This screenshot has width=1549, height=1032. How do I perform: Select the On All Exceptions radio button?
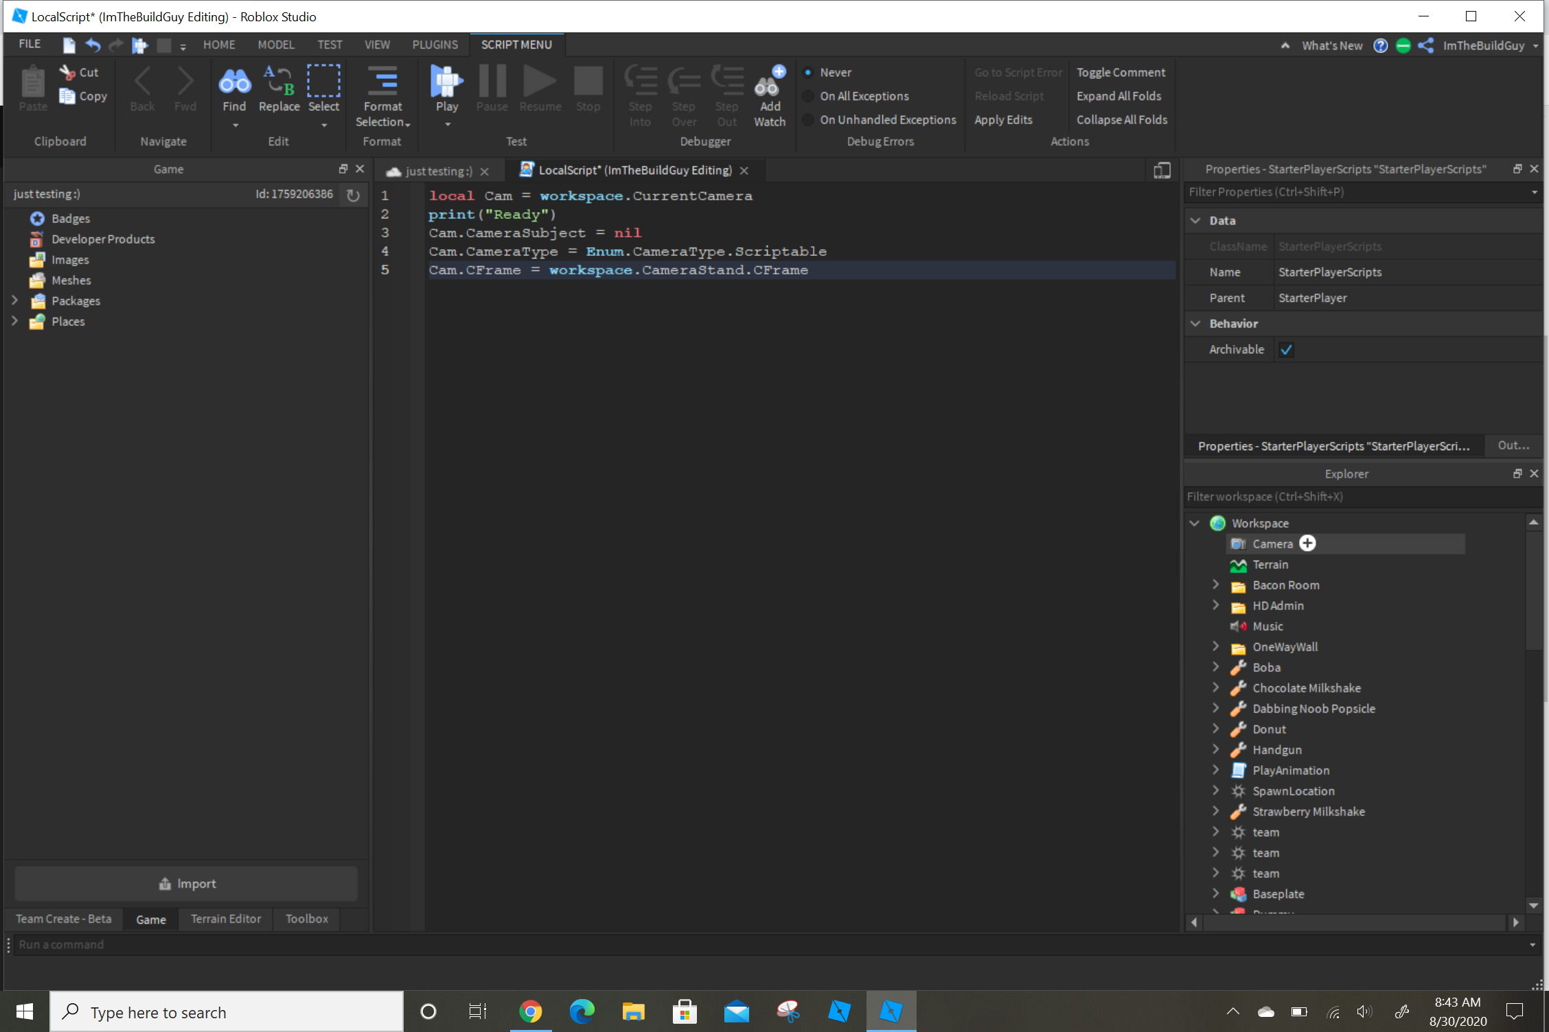809,96
